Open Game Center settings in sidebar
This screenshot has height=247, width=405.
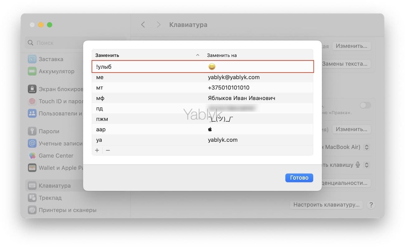[56, 155]
